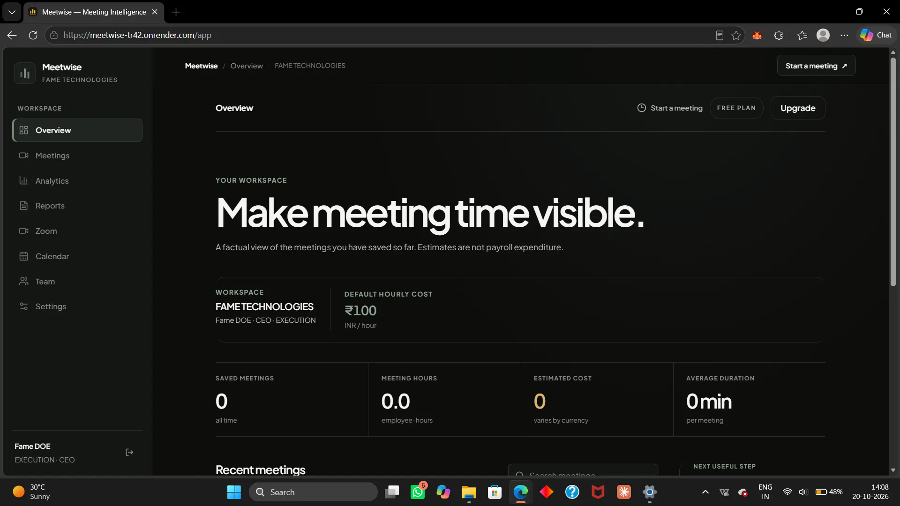Open the Copilot Chat button

click(876, 35)
